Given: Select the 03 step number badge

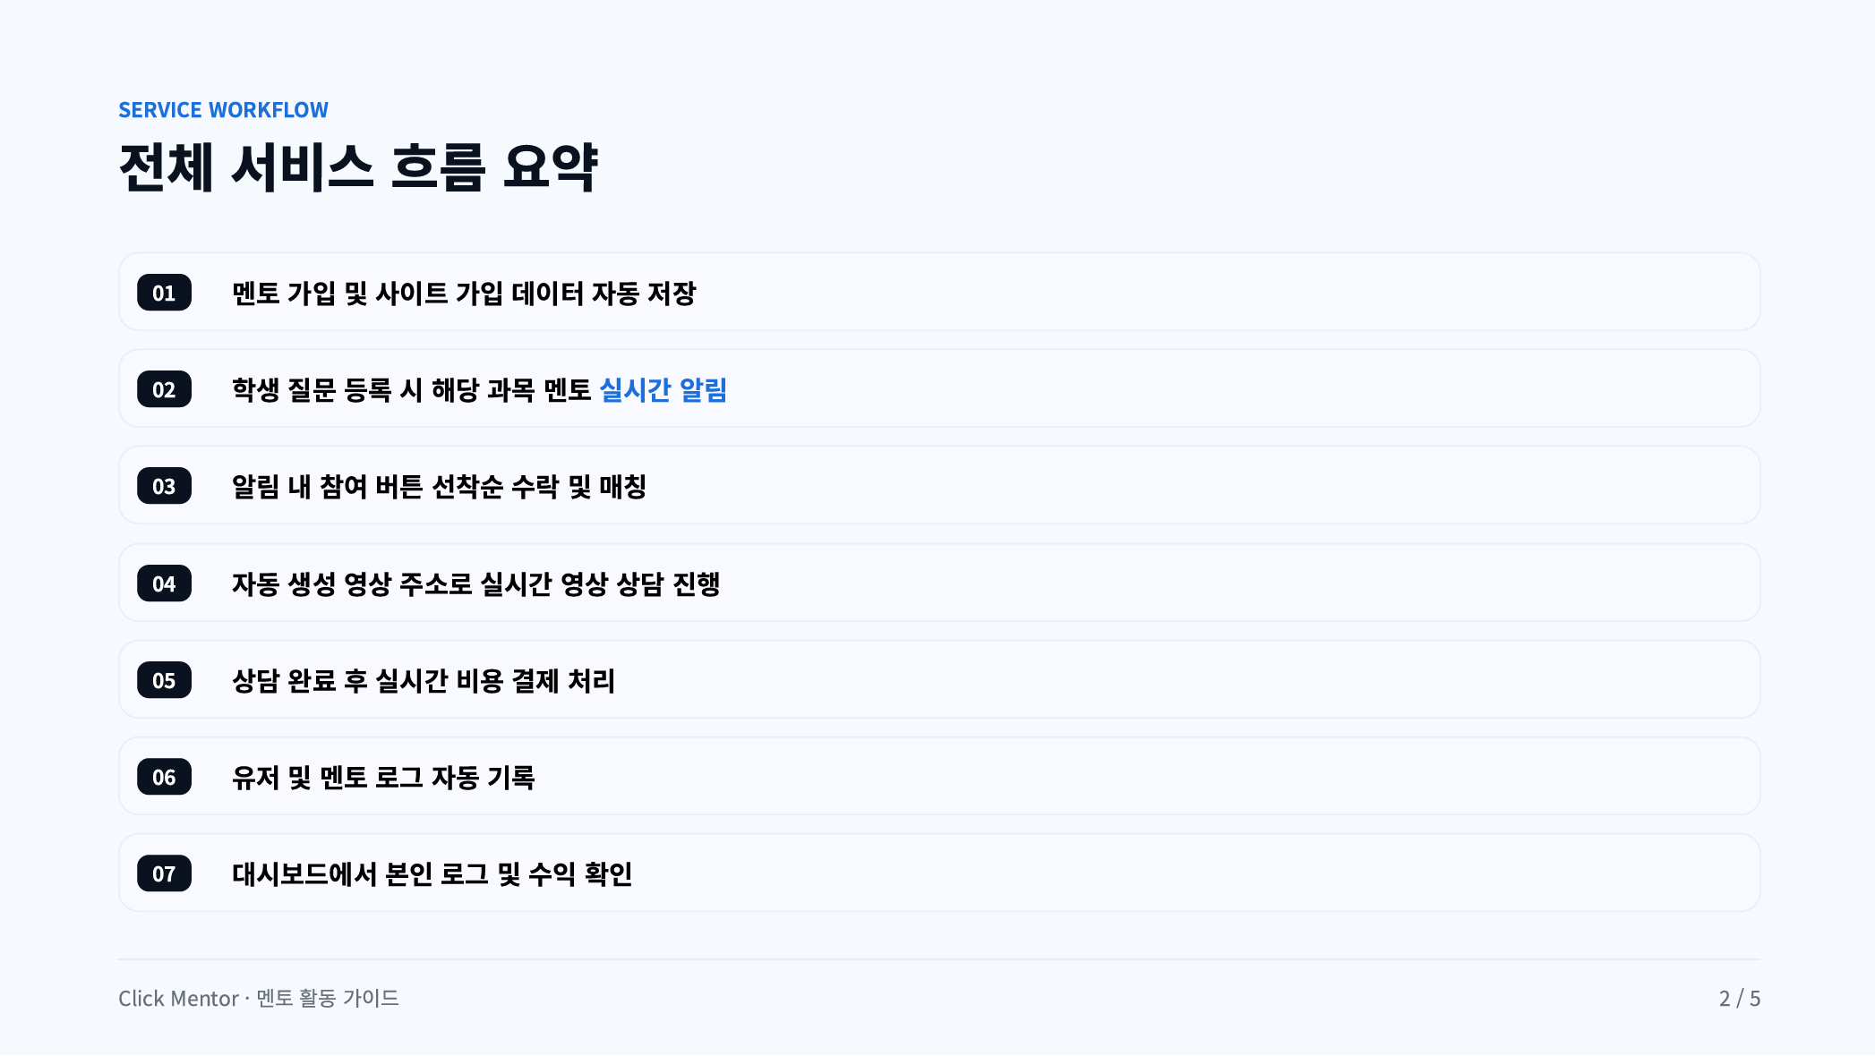Looking at the screenshot, I should point(164,486).
